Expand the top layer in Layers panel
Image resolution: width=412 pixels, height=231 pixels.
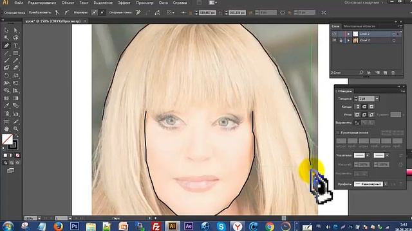(x=348, y=34)
